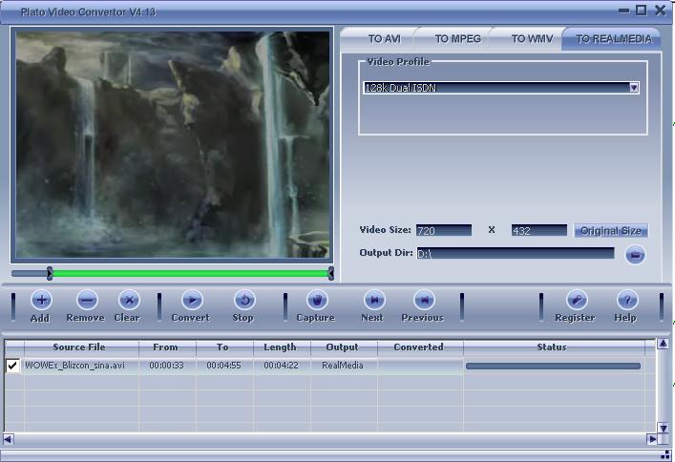Viewport: 675px width, 462px height.
Task: Go to the Previous frame icon
Action: [x=424, y=300]
